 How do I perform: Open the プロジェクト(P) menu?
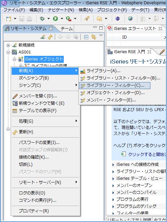[112, 10]
